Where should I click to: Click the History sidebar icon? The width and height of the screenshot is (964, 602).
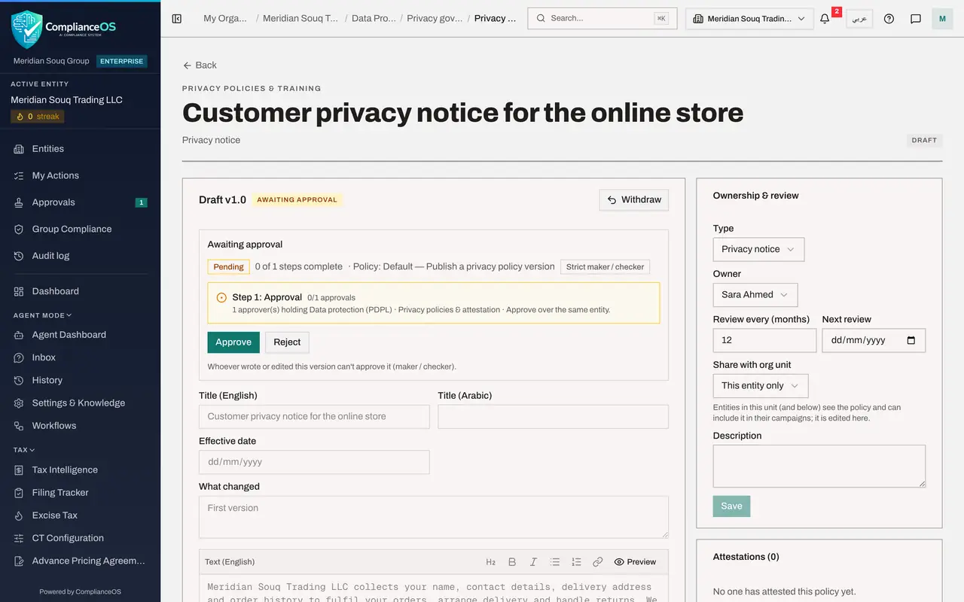19,380
